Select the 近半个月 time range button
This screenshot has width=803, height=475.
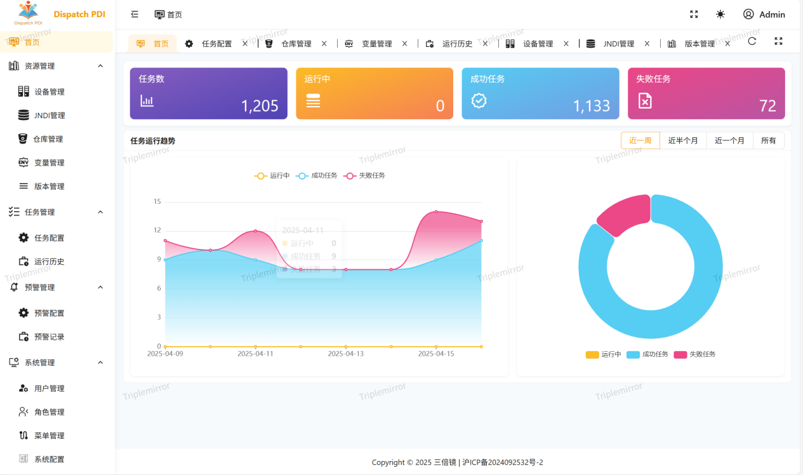pyautogui.click(x=683, y=140)
